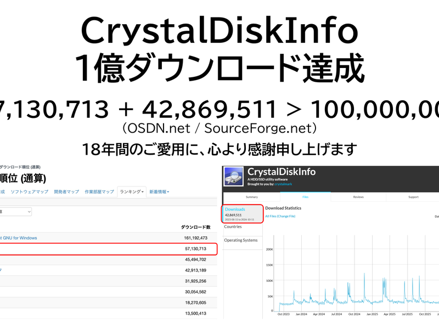Click the 42,869,511 value under Downloads
This screenshot has width=439, height=329.
(x=233, y=215)
